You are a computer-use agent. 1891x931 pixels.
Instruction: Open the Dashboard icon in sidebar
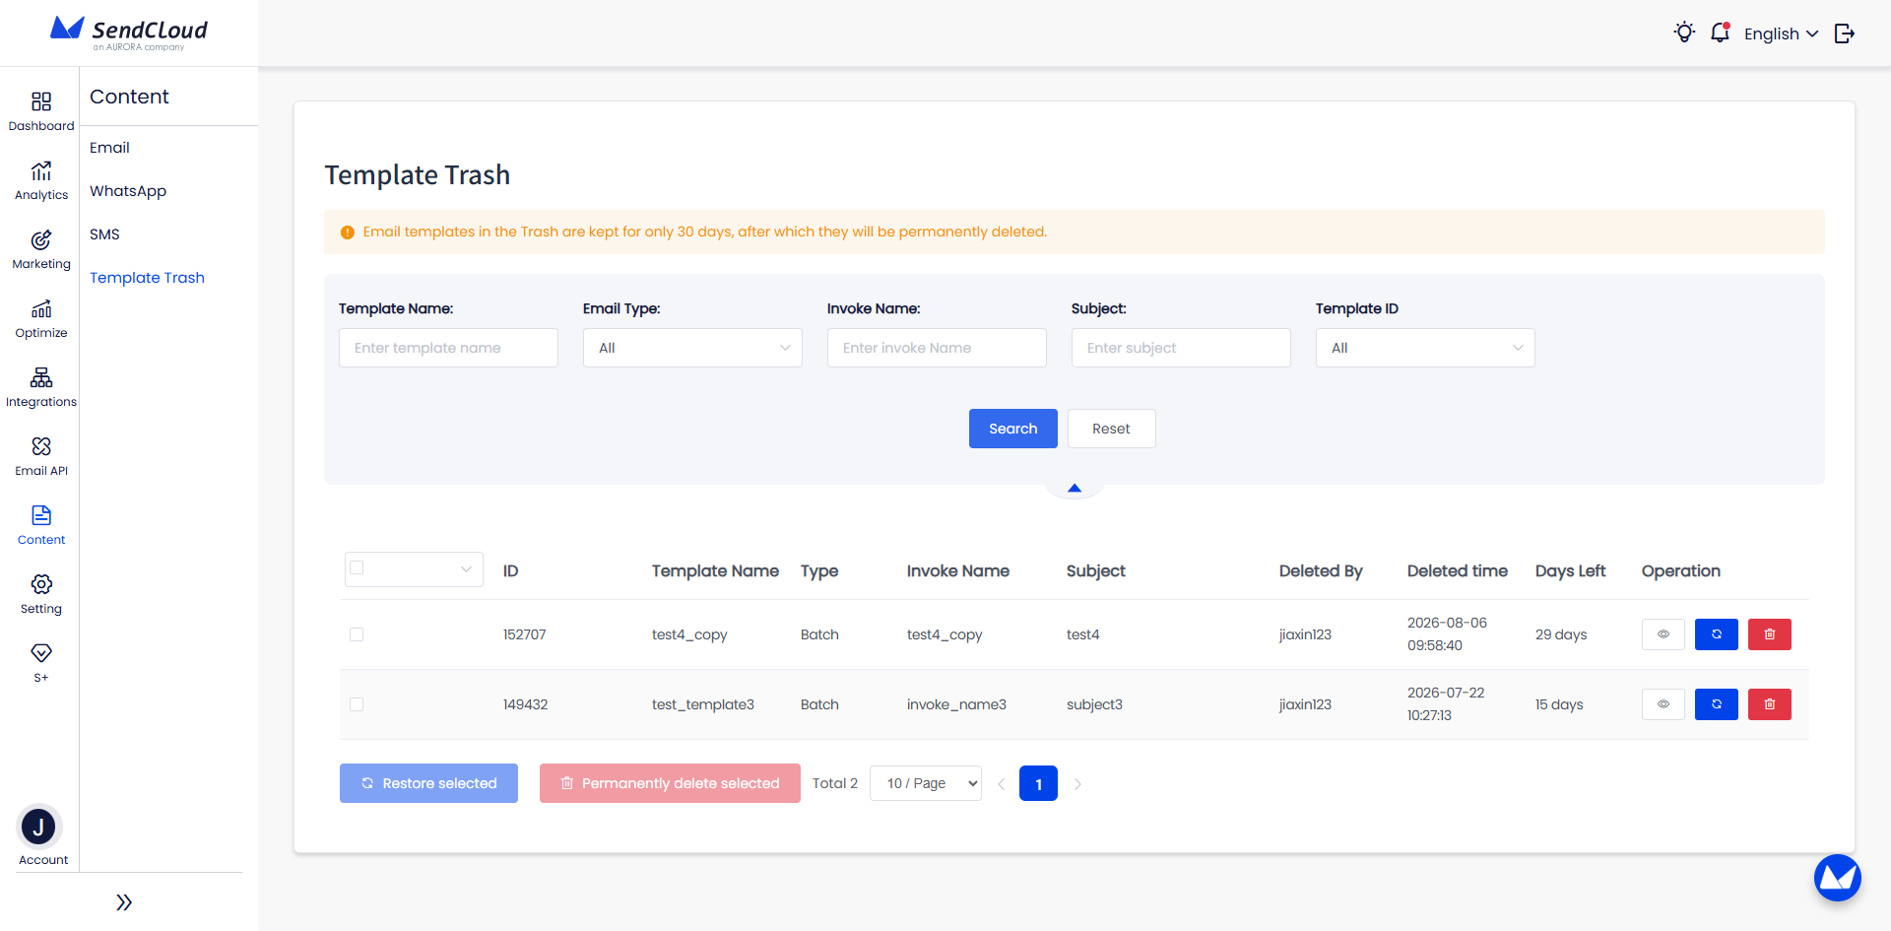[40, 101]
